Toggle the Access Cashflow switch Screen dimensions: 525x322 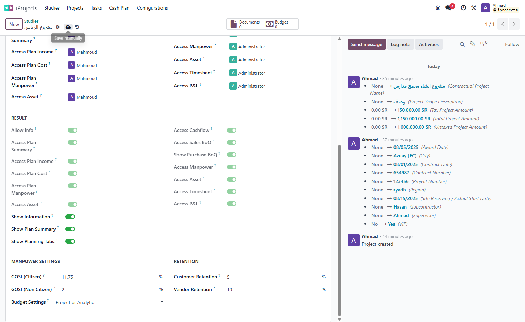click(x=232, y=130)
